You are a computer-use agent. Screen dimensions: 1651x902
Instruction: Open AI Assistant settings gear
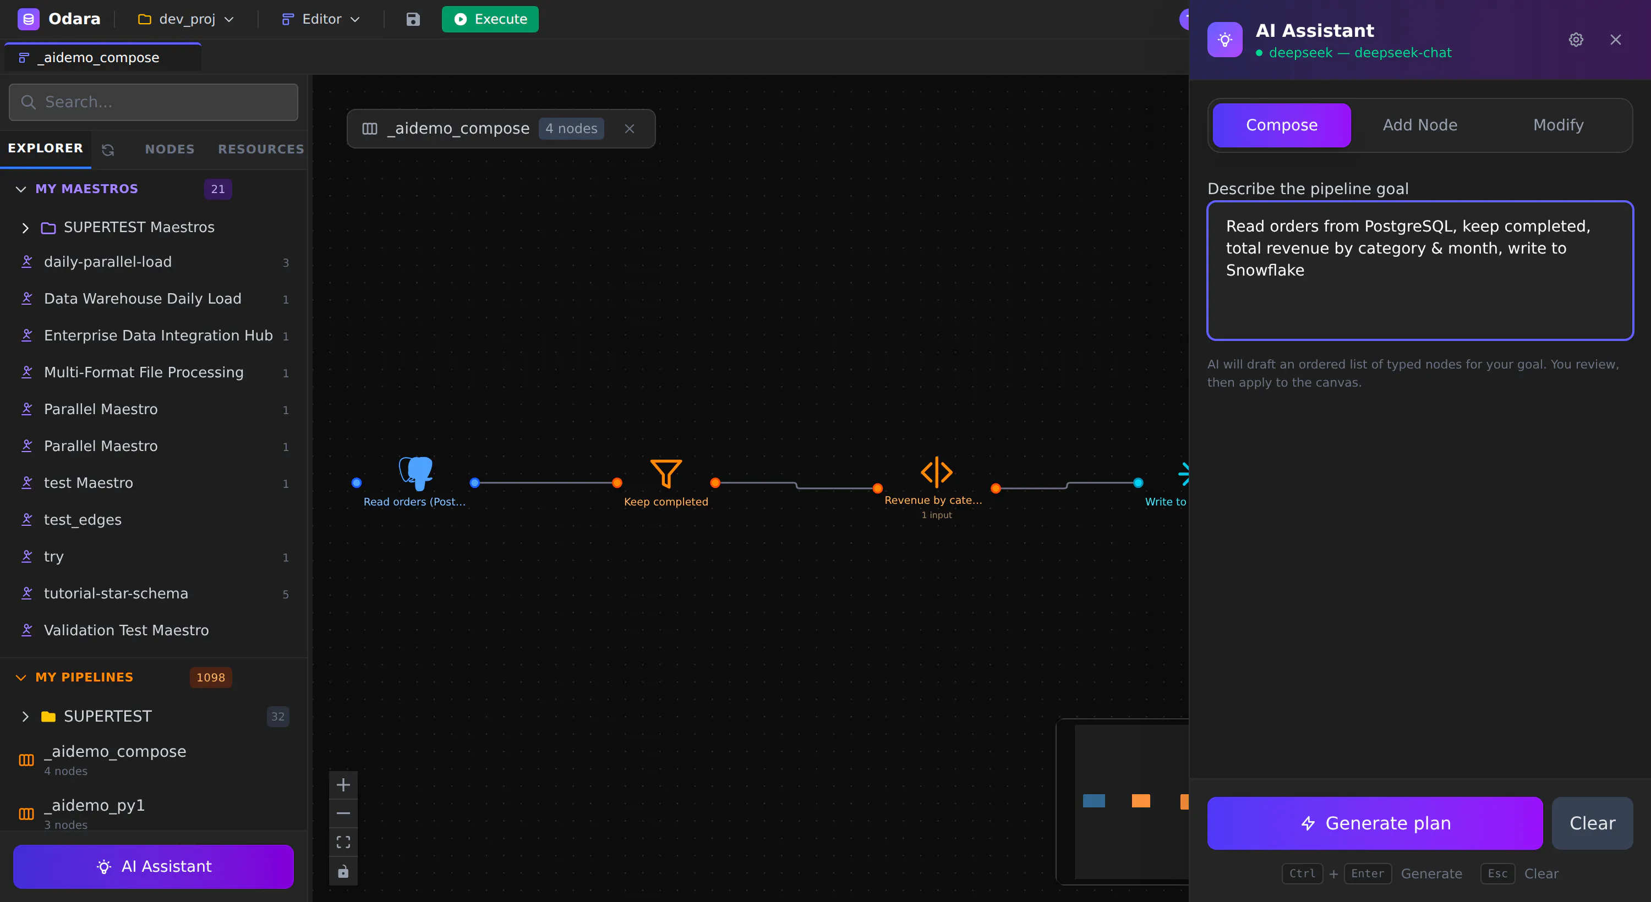[x=1576, y=40]
